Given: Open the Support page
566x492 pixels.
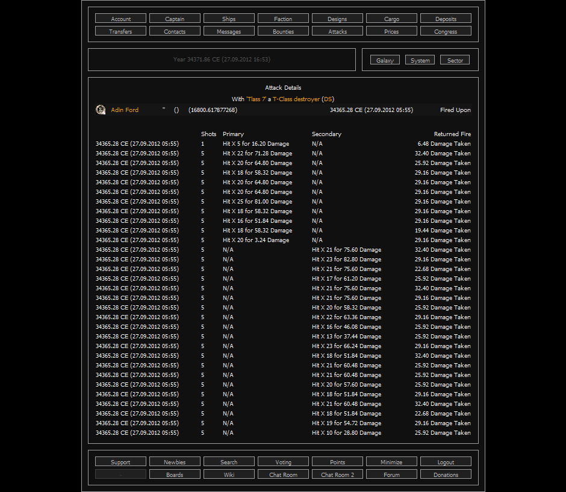Looking at the screenshot, I should [120, 462].
